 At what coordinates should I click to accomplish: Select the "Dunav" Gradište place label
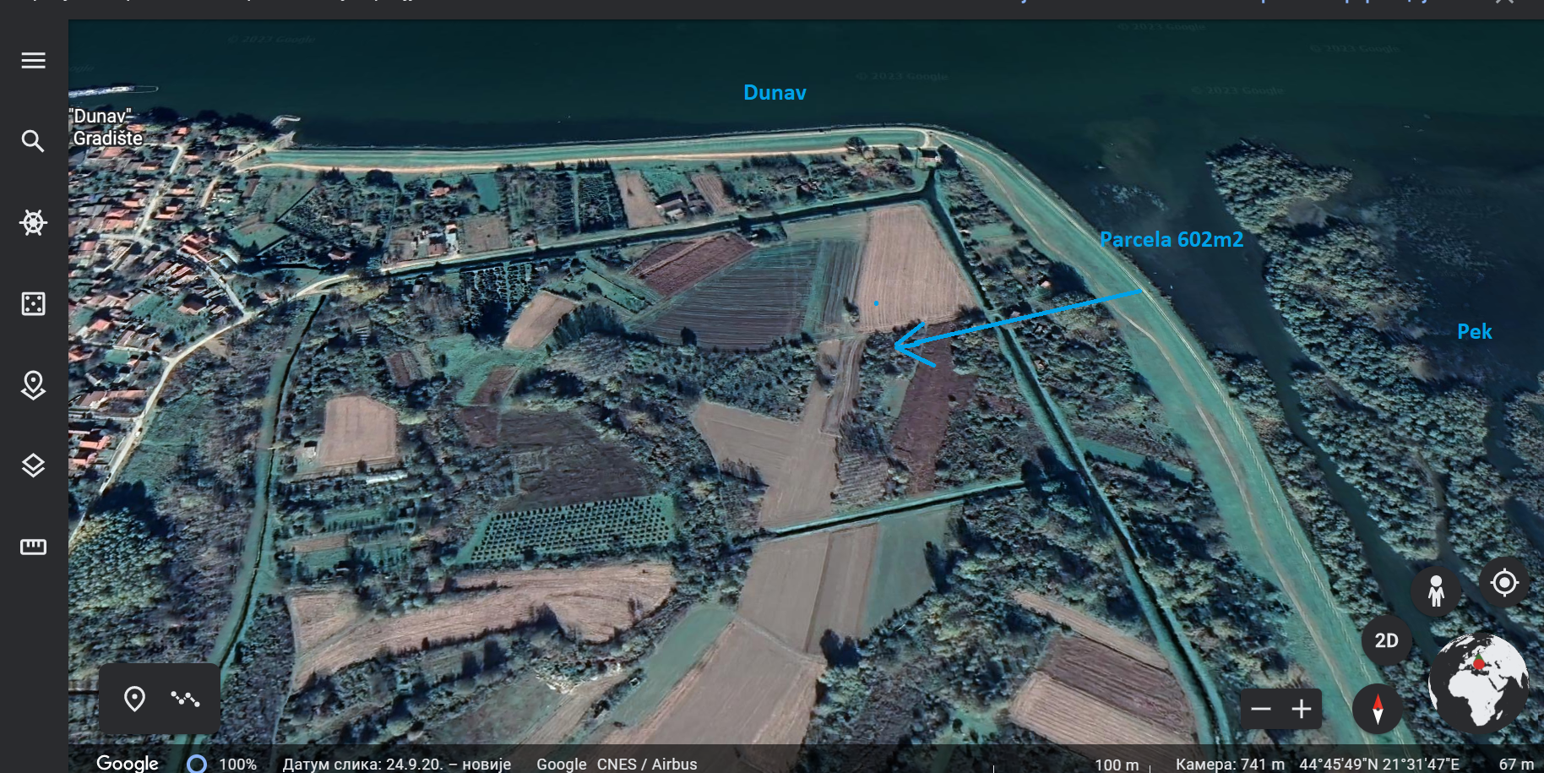(106, 128)
